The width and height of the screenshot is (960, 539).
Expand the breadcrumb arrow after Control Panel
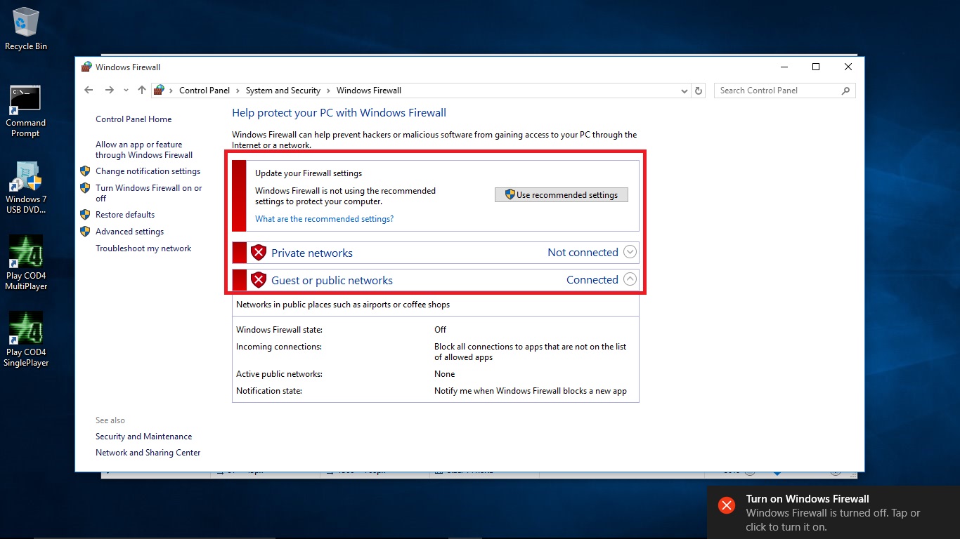[x=238, y=91]
